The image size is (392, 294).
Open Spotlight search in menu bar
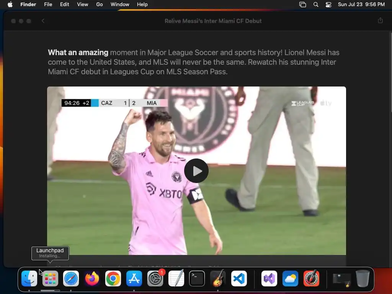click(316, 5)
